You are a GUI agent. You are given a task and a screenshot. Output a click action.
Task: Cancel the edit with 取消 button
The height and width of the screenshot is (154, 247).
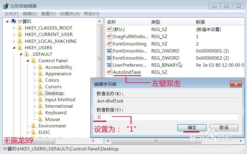pos(224,127)
